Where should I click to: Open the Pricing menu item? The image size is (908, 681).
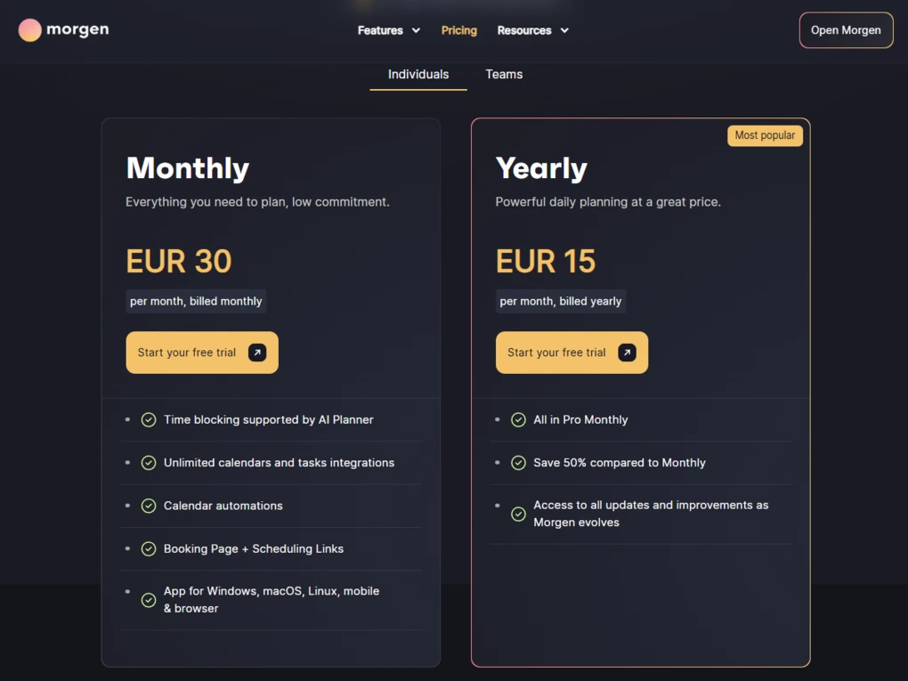click(458, 29)
